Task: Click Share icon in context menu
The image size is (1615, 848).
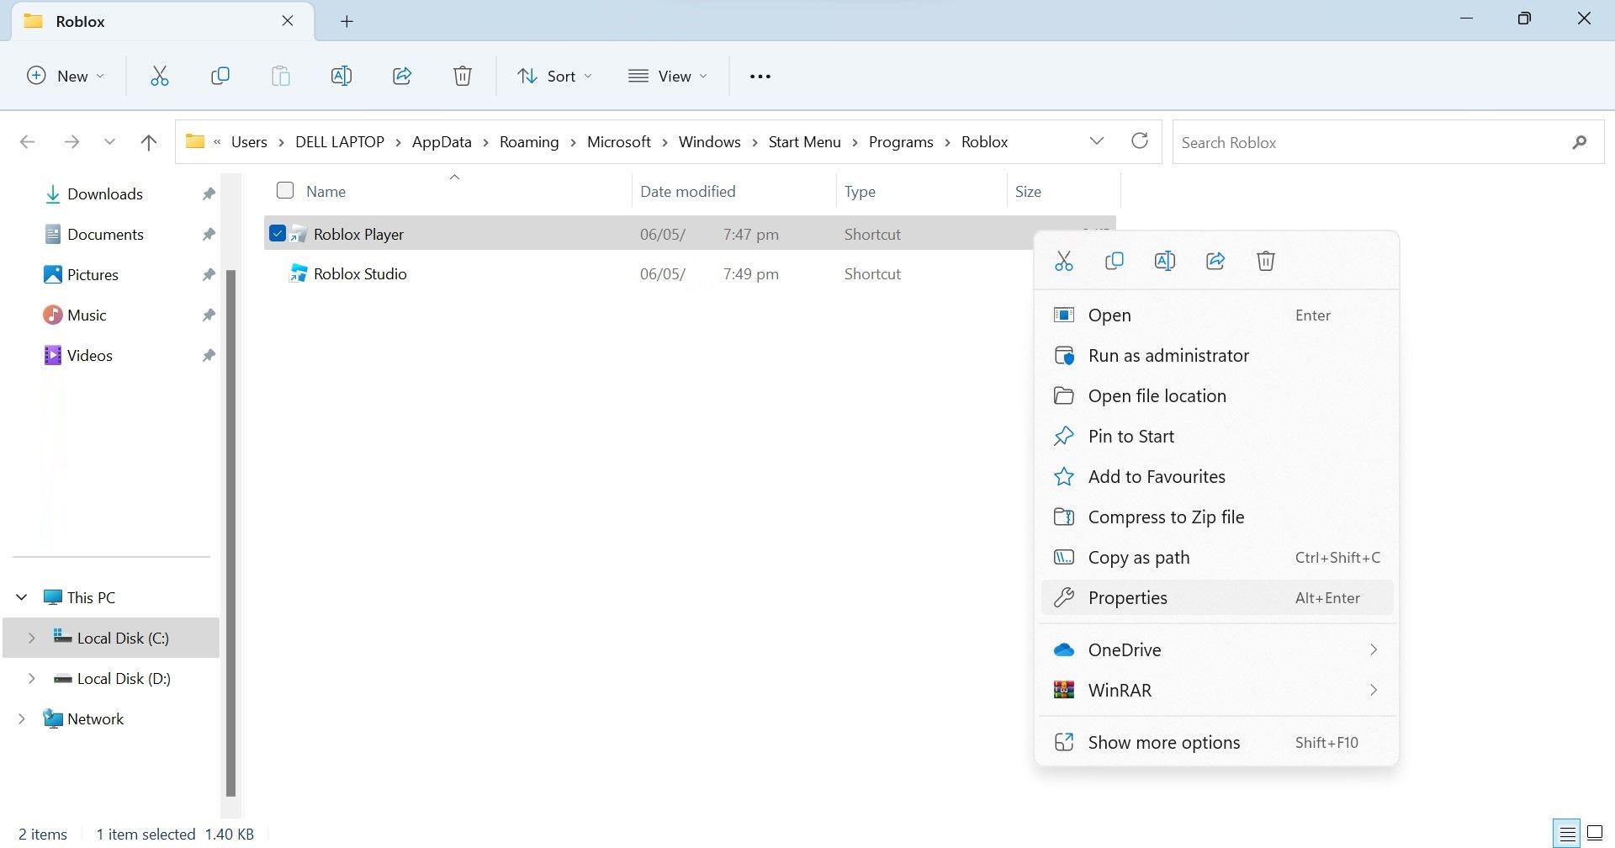Action: click(x=1215, y=261)
